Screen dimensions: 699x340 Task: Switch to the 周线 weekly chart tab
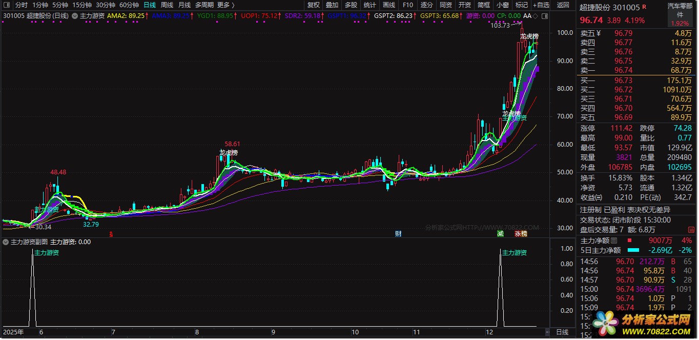coord(167,5)
